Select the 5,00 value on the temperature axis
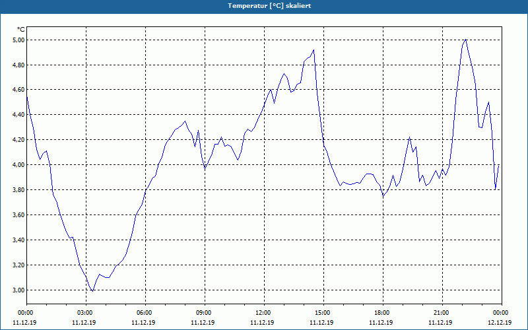 [x=19, y=40]
